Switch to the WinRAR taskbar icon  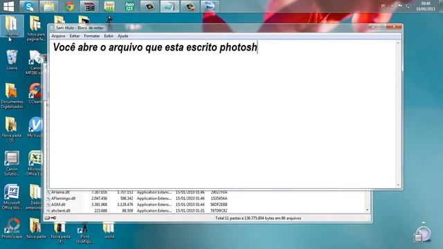(x=89, y=6)
